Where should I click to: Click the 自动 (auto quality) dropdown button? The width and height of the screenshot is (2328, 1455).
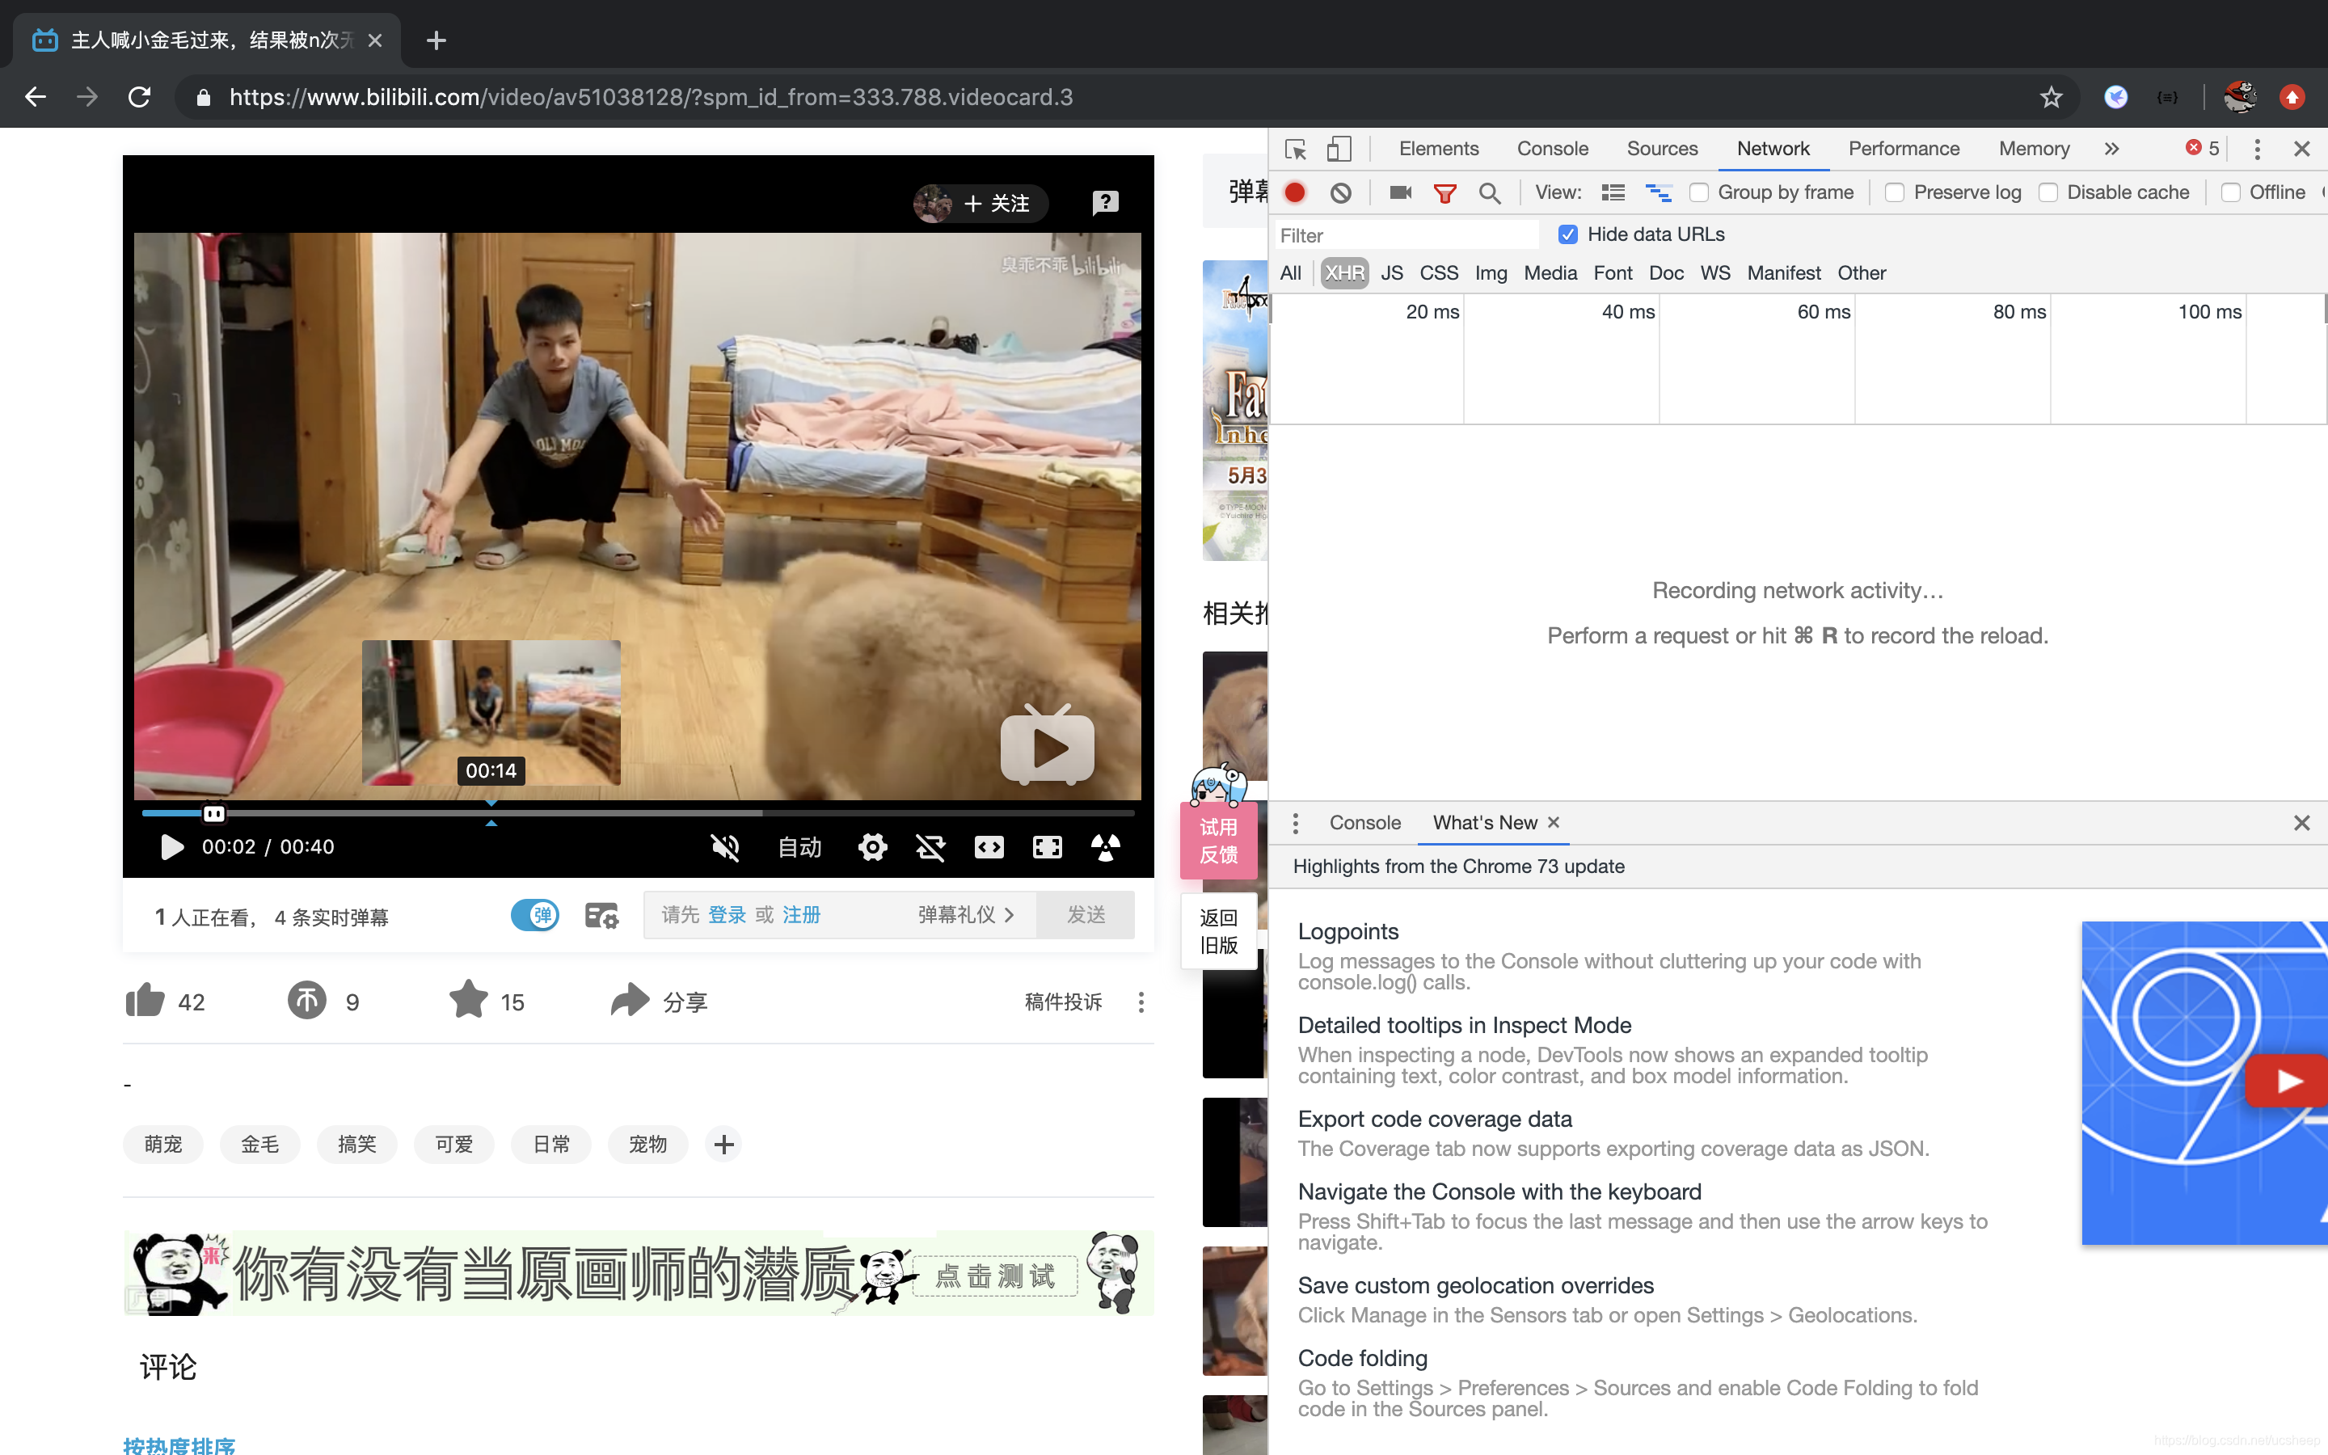click(x=798, y=846)
